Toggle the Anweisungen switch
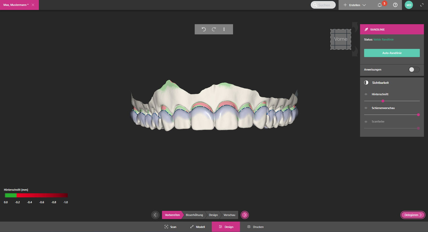This screenshot has height=232, width=428. click(414, 70)
